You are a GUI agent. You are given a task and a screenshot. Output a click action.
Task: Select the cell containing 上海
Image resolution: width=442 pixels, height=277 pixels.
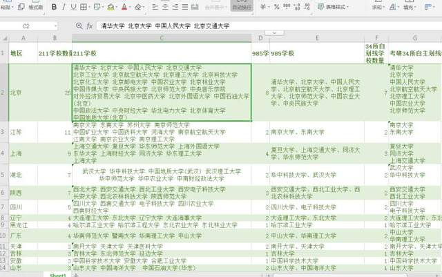point(23,153)
